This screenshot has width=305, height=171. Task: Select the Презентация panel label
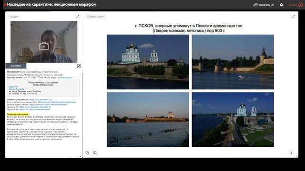click(95, 17)
